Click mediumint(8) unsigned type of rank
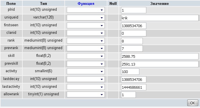Image resolution: width=200 pixels, height=108 pixels. [43, 40]
